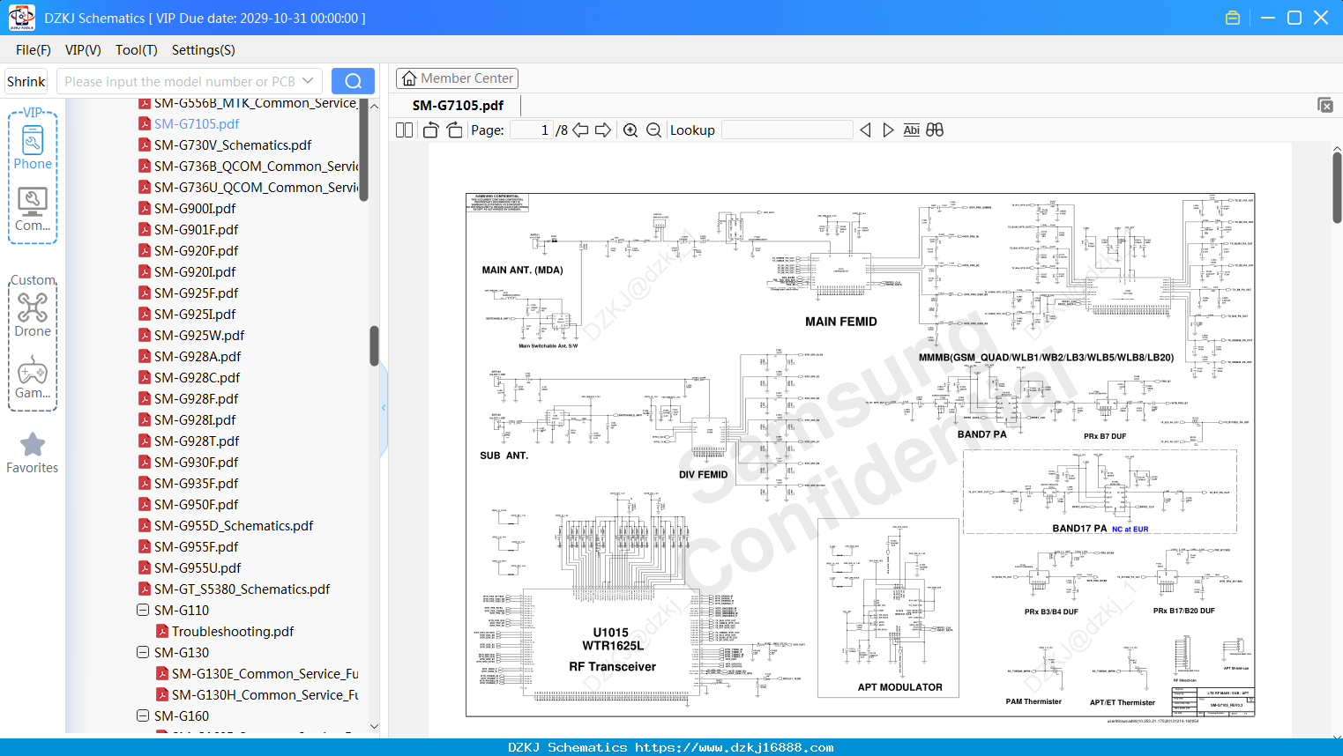Click PDF icon beside SM-G928A.pdf
Image resolution: width=1343 pixels, height=756 pixels.
click(x=145, y=356)
